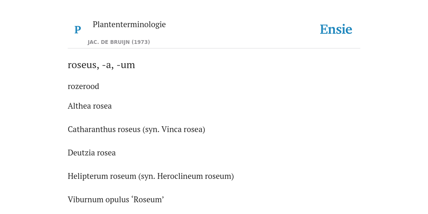Click the word Althea

78,106
